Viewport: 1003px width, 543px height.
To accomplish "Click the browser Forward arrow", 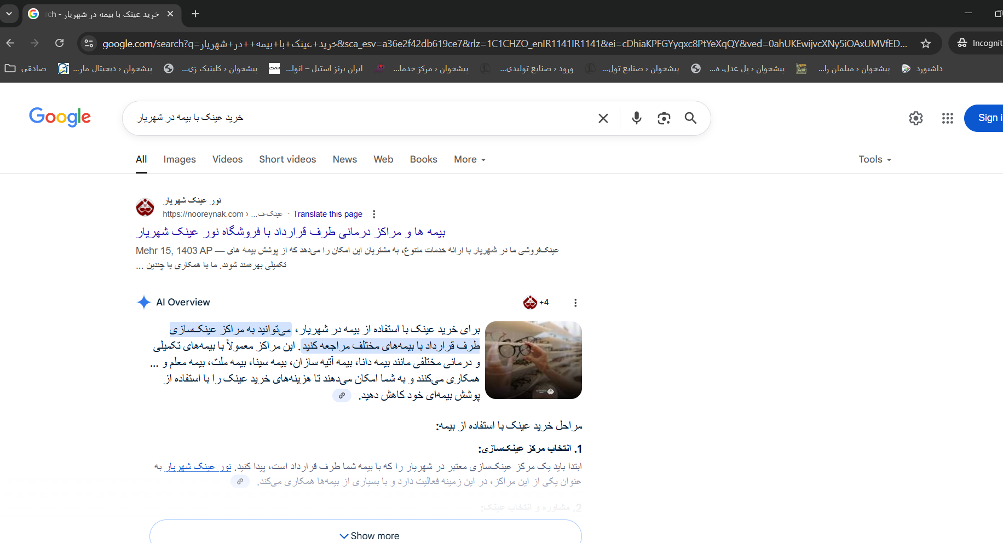I will (34, 43).
